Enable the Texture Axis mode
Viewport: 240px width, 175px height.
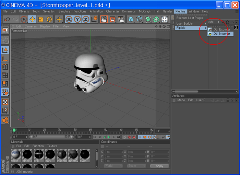click(x=5, y=110)
